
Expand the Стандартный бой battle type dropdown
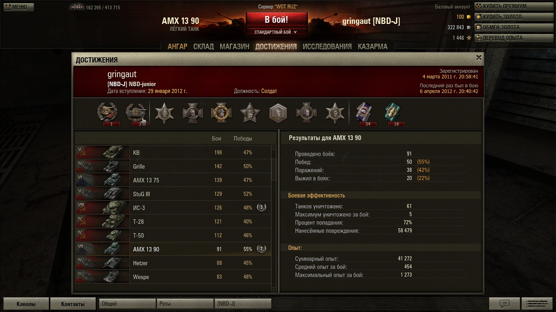point(276,32)
